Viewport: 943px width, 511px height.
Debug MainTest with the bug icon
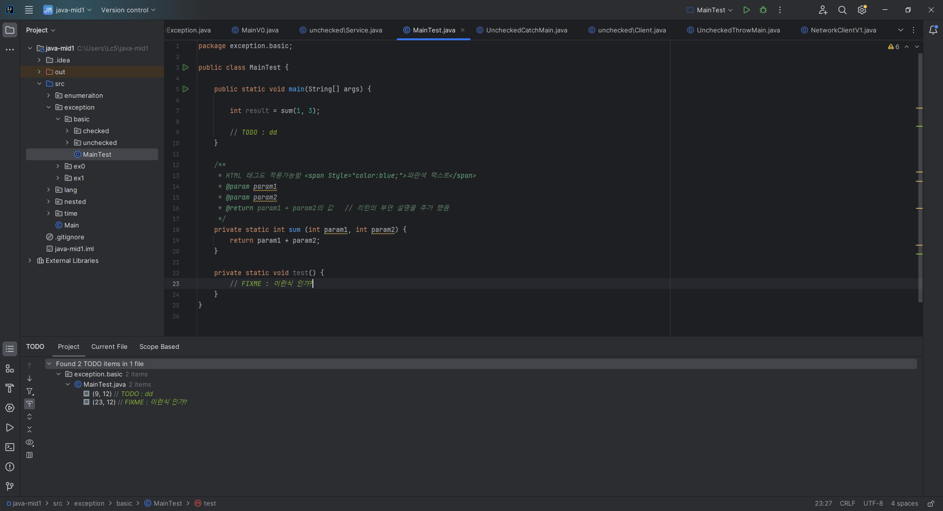[x=763, y=10]
